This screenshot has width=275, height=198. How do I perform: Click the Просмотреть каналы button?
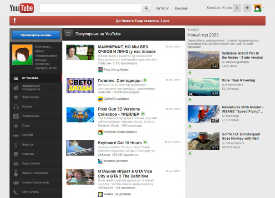pyautogui.click(x=36, y=35)
